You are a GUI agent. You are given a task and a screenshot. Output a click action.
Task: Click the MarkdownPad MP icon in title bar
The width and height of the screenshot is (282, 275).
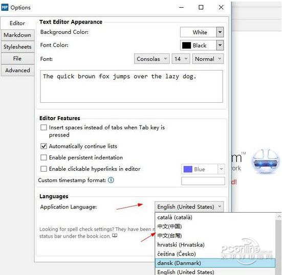pyautogui.click(x=5, y=7)
